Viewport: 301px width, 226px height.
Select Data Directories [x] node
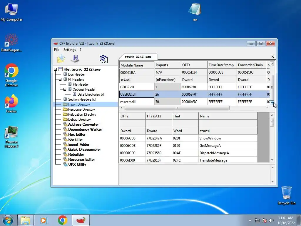pos(91,94)
